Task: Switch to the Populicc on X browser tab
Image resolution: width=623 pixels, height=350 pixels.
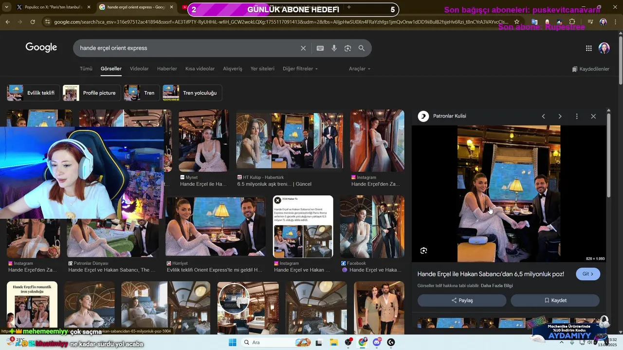Action: click(x=51, y=7)
